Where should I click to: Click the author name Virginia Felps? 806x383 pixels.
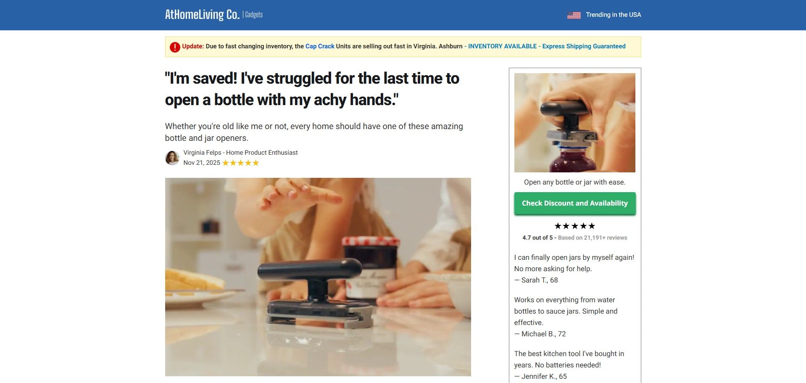coord(202,153)
